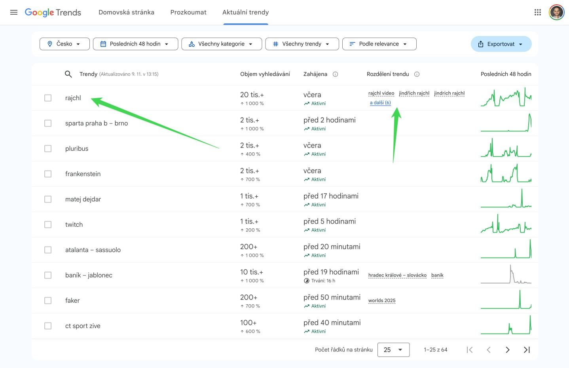569x368 pixels.
Task: Switch to the Prozkoumat tab
Action: 188,12
